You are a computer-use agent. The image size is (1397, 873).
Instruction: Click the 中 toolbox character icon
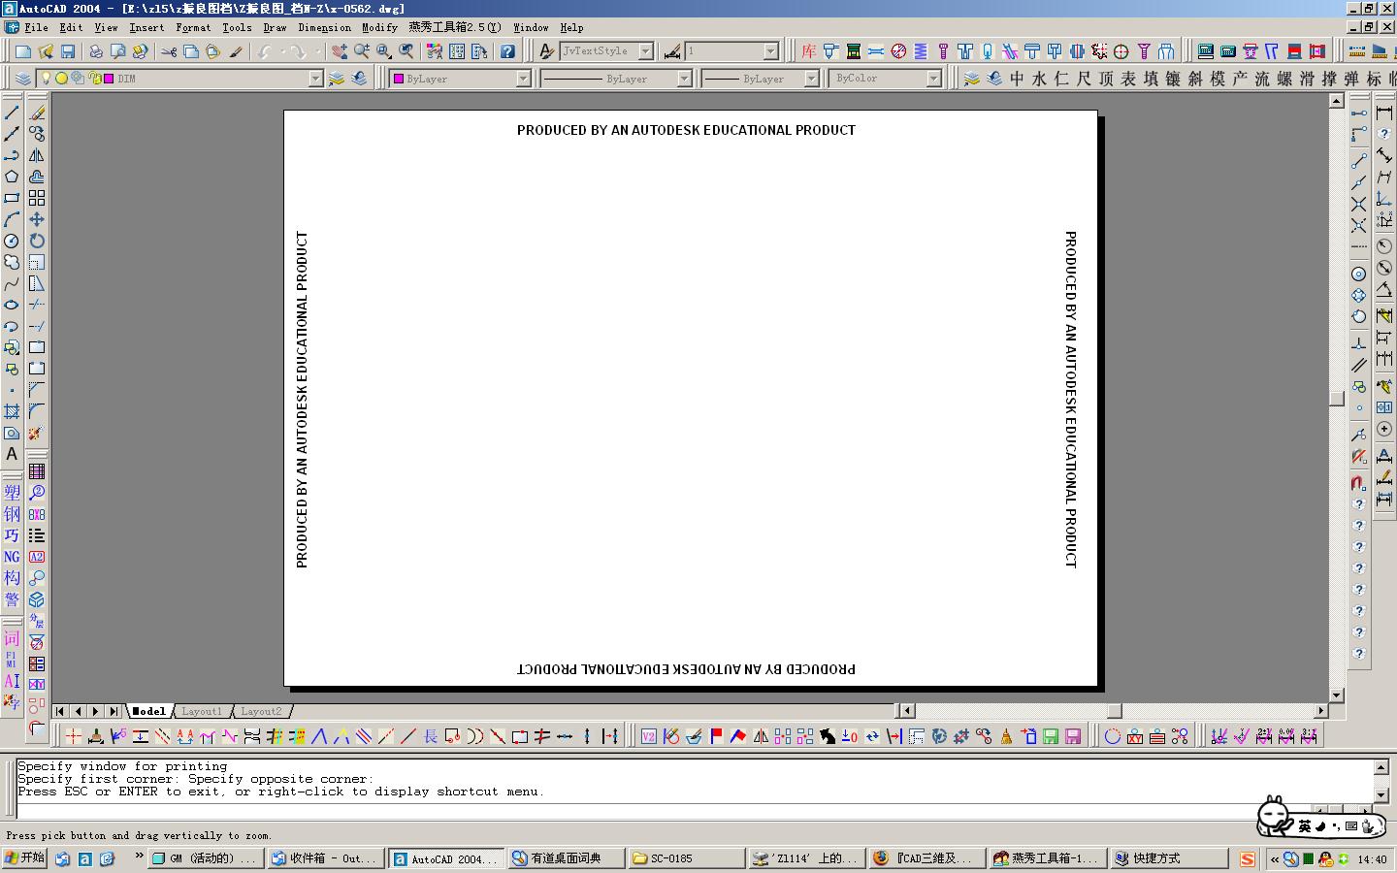[1017, 79]
